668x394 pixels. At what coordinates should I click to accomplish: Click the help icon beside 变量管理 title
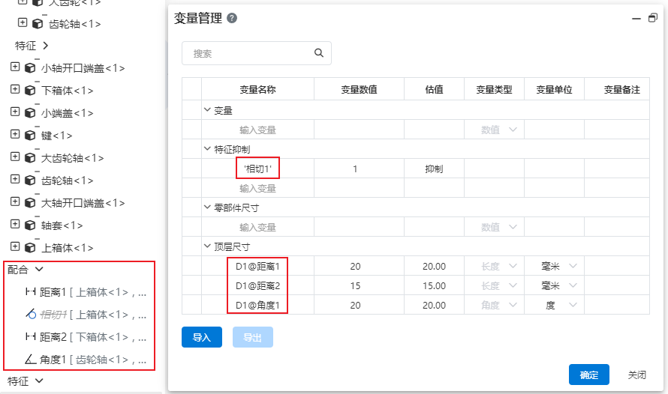click(x=232, y=19)
